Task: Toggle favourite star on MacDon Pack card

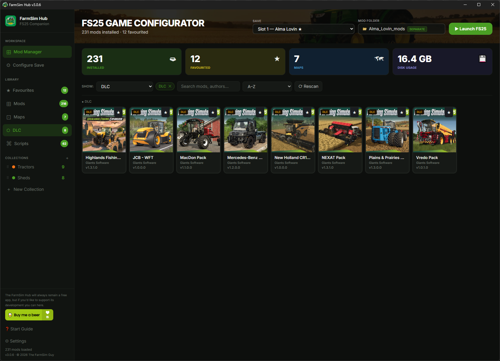Action: [x=213, y=112]
